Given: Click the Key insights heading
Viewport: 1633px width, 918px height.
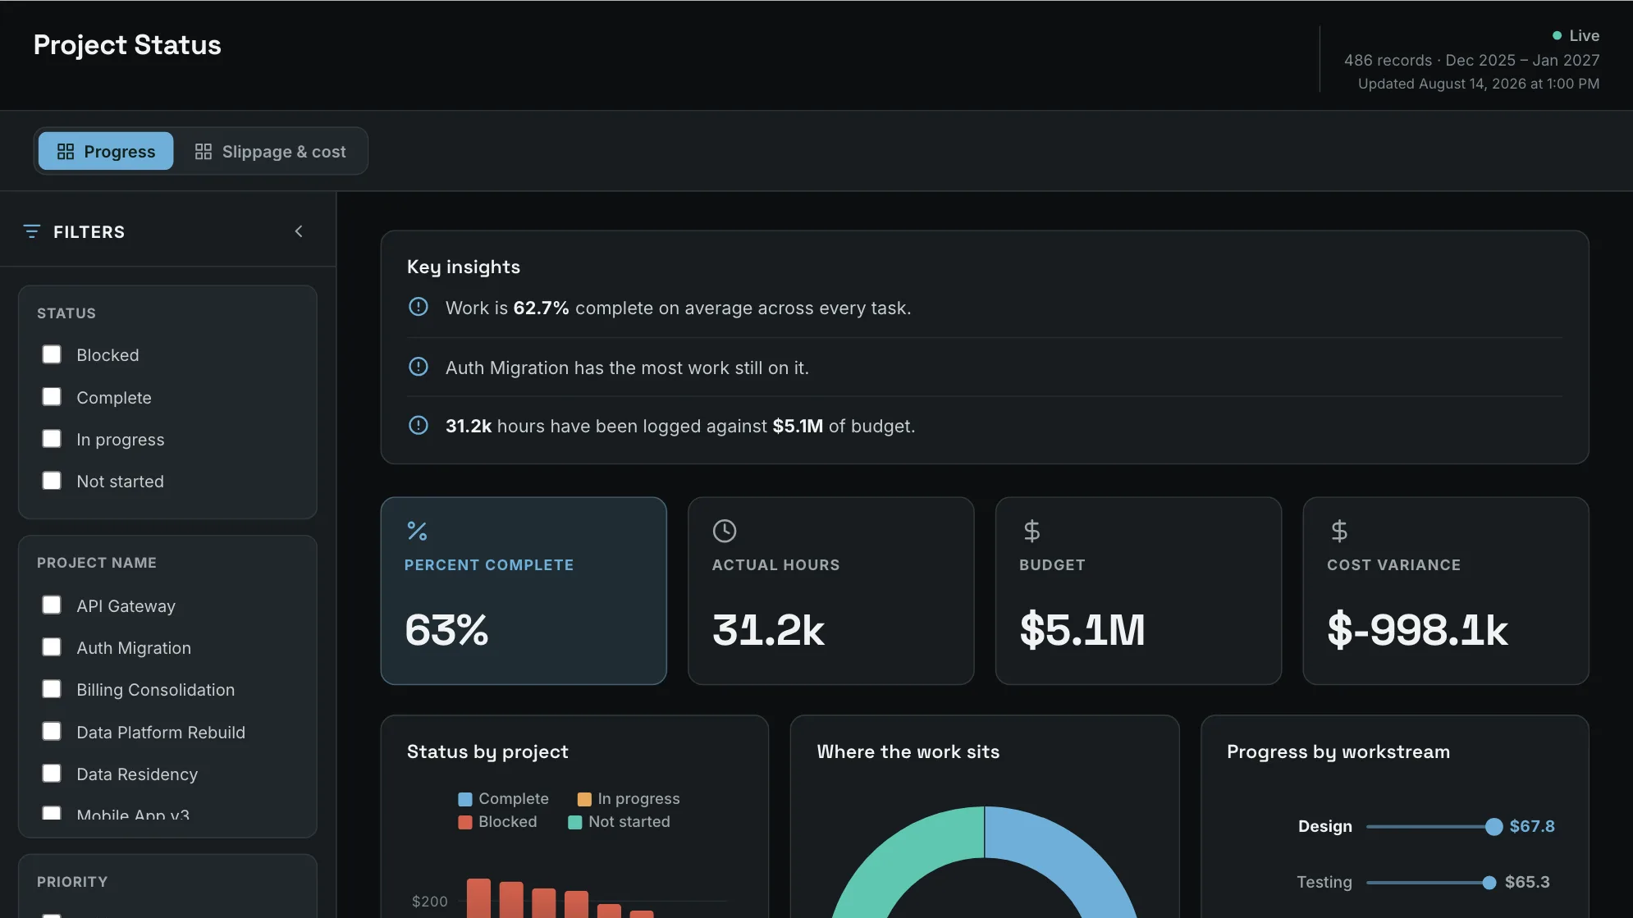Looking at the screenshot, I should coord(464,267).
